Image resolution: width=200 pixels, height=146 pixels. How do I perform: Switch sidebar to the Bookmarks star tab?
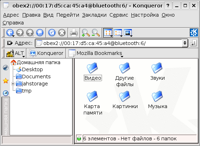(6, 81)
